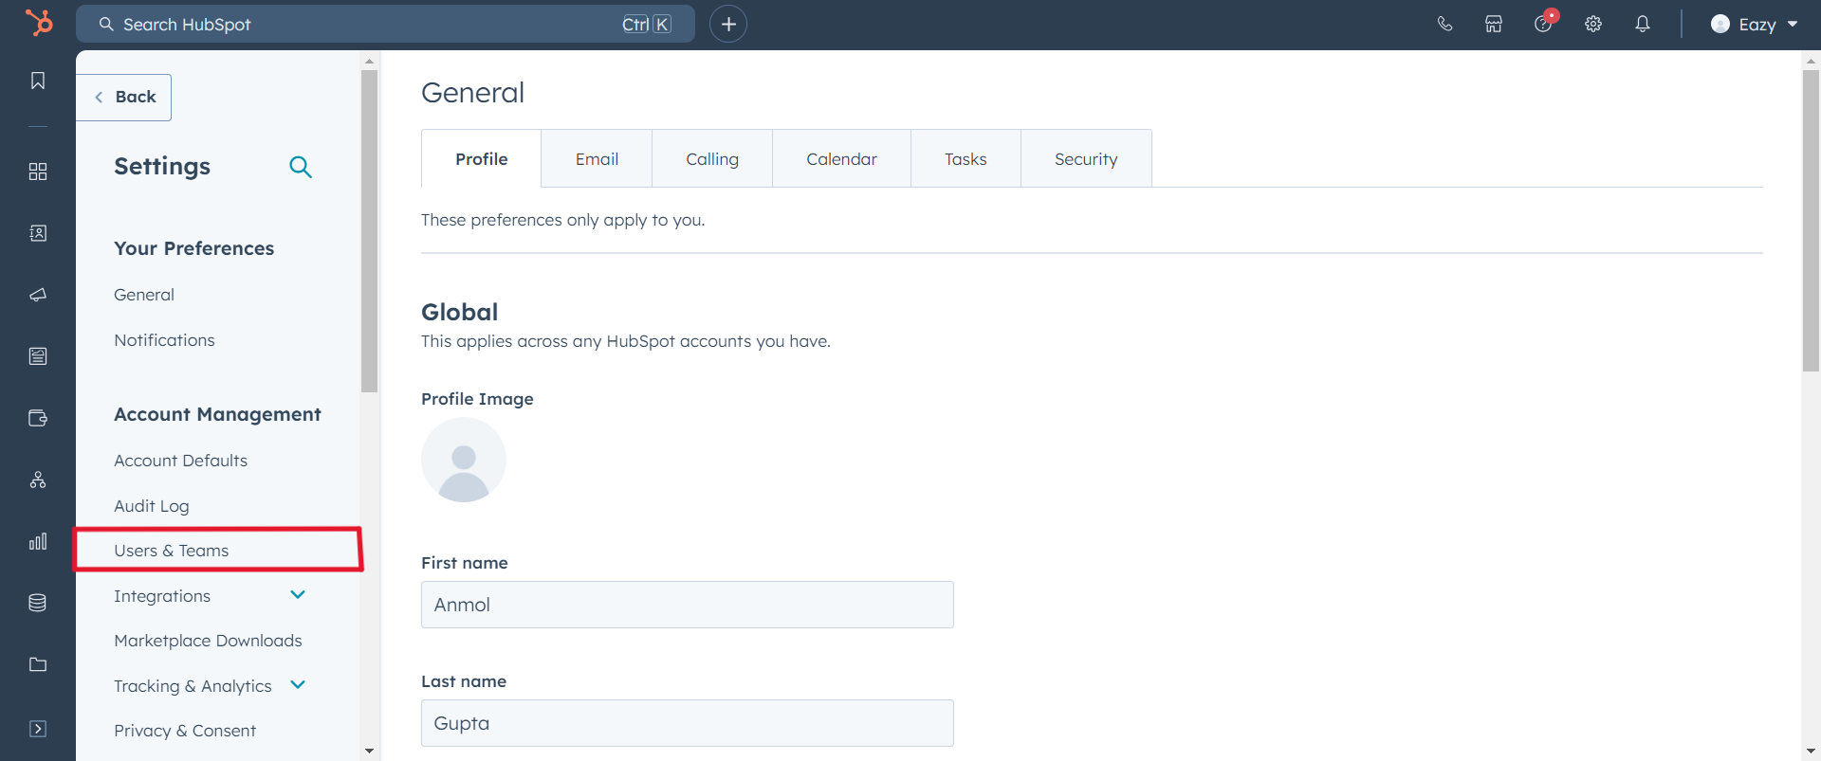
Task: Open the Bookmarks icon in the sidebar
Action: (38, 81)
